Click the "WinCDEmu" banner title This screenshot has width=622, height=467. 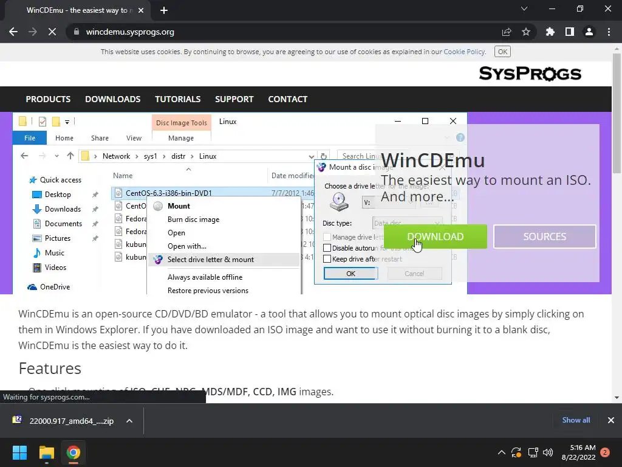[432, 161]
